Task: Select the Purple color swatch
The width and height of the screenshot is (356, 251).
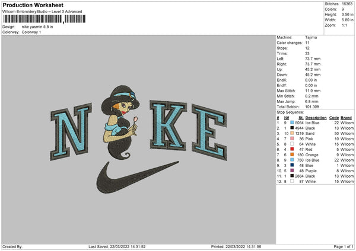Action: tap(292, 170)
